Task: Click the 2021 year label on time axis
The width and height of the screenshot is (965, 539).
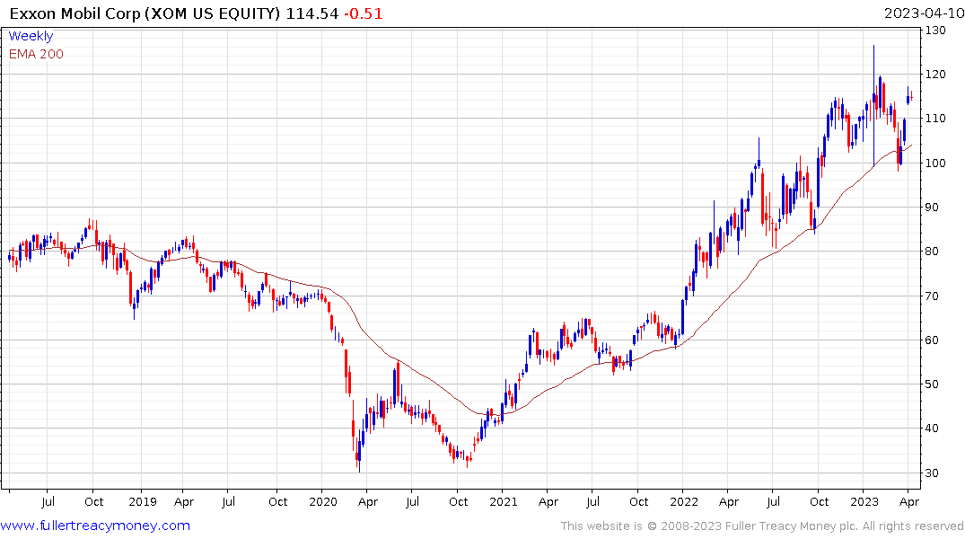Action: 504,502
